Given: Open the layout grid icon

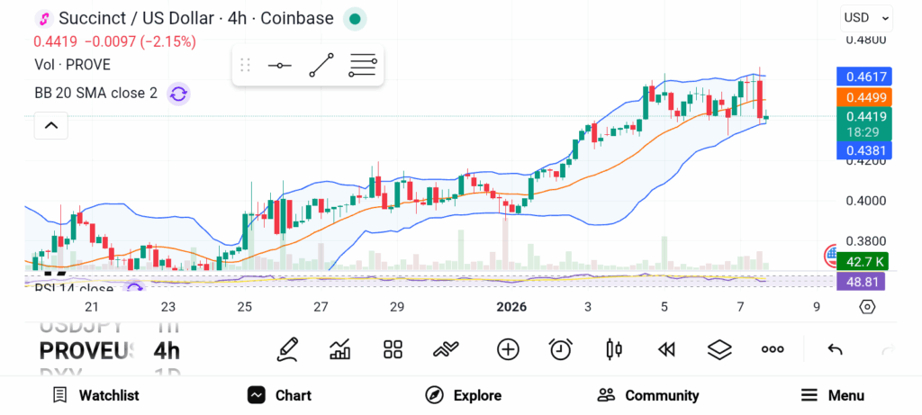Looking at the screenshot, I should pyautogui.click(x=393, y=349).
